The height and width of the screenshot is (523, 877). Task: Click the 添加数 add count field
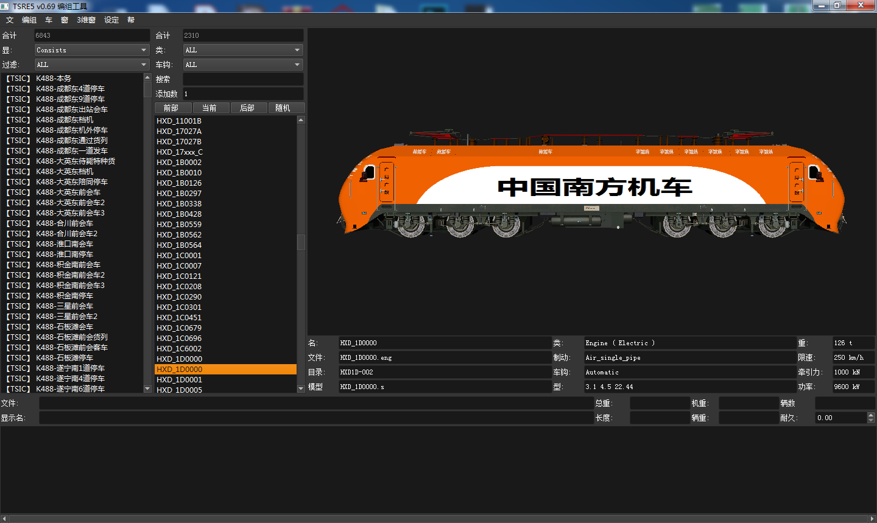pos(243,94)
